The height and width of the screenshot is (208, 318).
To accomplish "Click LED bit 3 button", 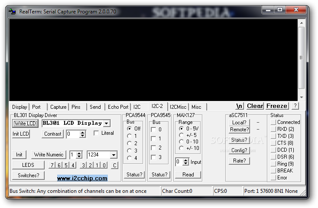I will (x=83, y=166).
